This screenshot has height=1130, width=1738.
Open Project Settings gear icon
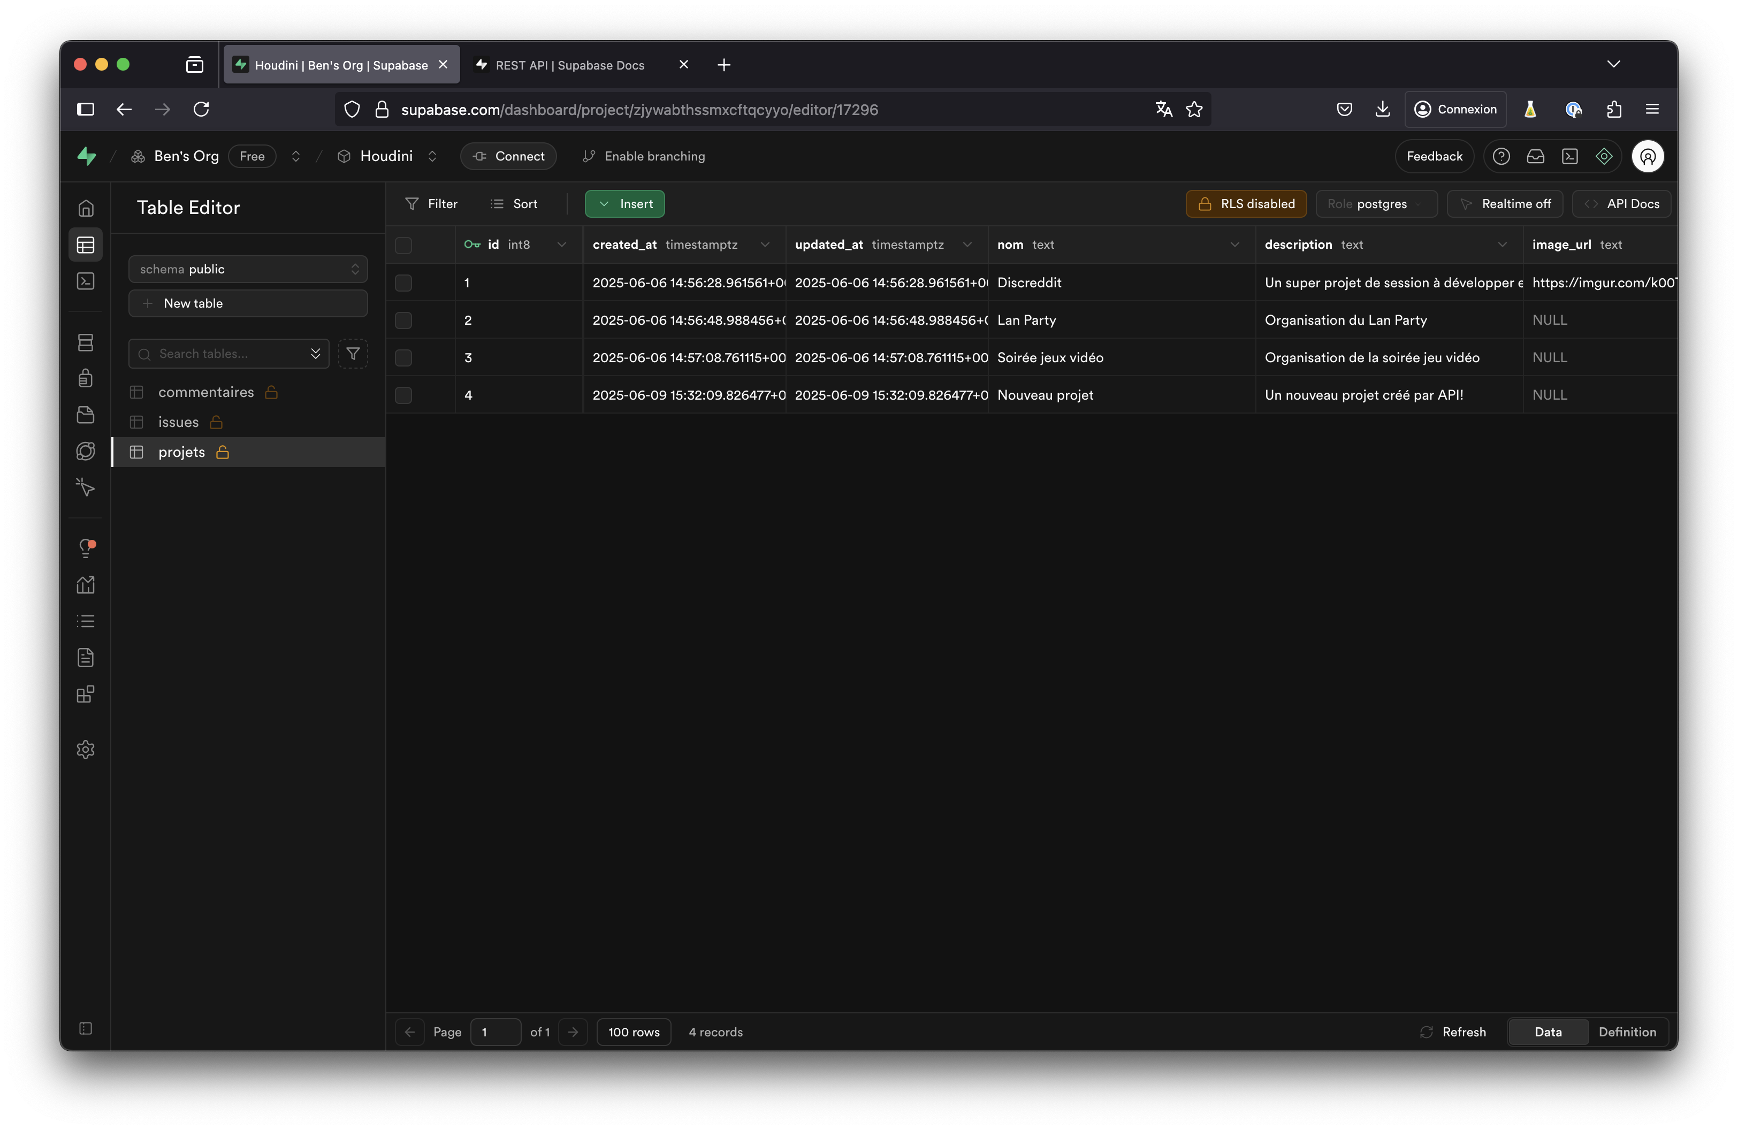[x=86, y=750]
